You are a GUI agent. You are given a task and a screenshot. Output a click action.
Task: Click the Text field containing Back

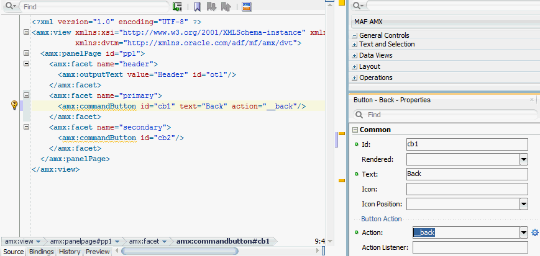467,174
